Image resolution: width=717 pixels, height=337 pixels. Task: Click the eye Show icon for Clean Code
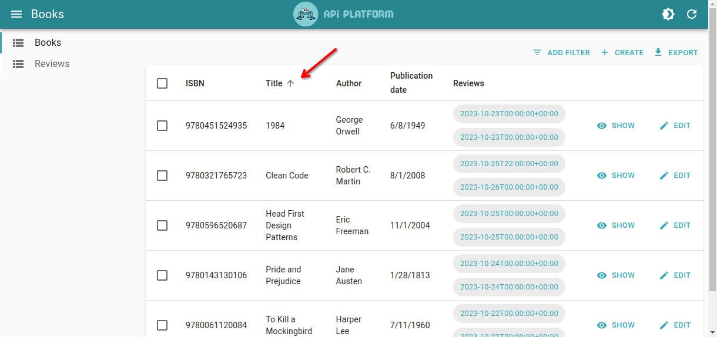tap(602, 176)
